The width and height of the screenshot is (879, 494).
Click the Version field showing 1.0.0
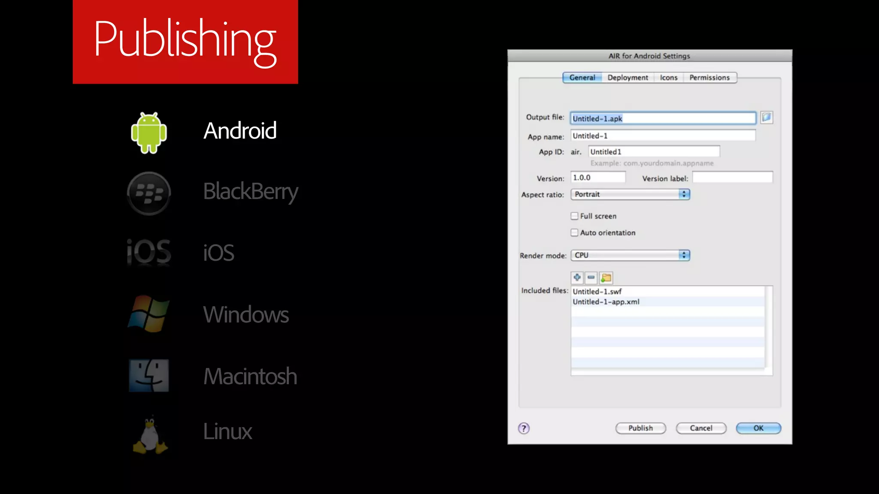coord(598,178)
